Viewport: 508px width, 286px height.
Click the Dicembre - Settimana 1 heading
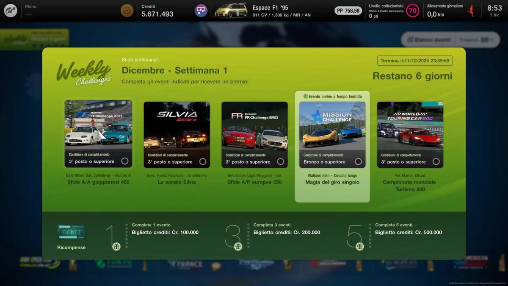(x=174, y=70)
